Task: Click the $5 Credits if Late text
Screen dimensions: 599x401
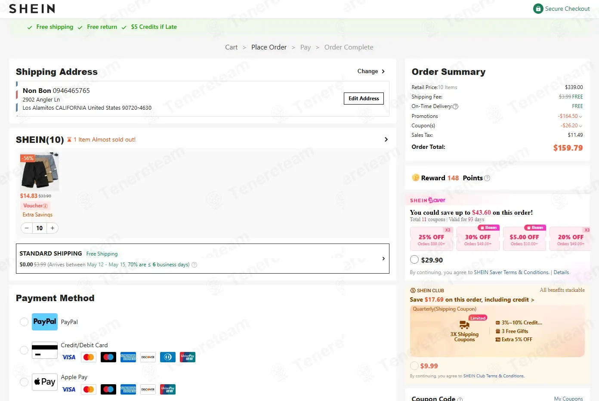Action: click(154, 27)
